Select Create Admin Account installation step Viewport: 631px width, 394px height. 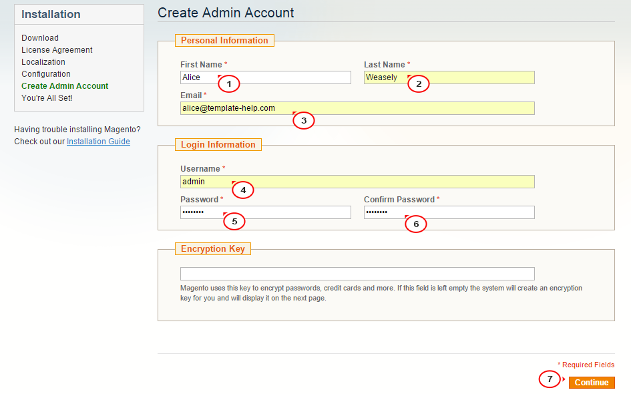click(65, 85)
